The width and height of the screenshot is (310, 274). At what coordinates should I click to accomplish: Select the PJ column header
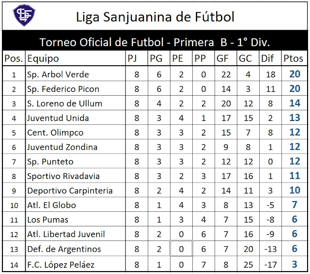point(137,58)
